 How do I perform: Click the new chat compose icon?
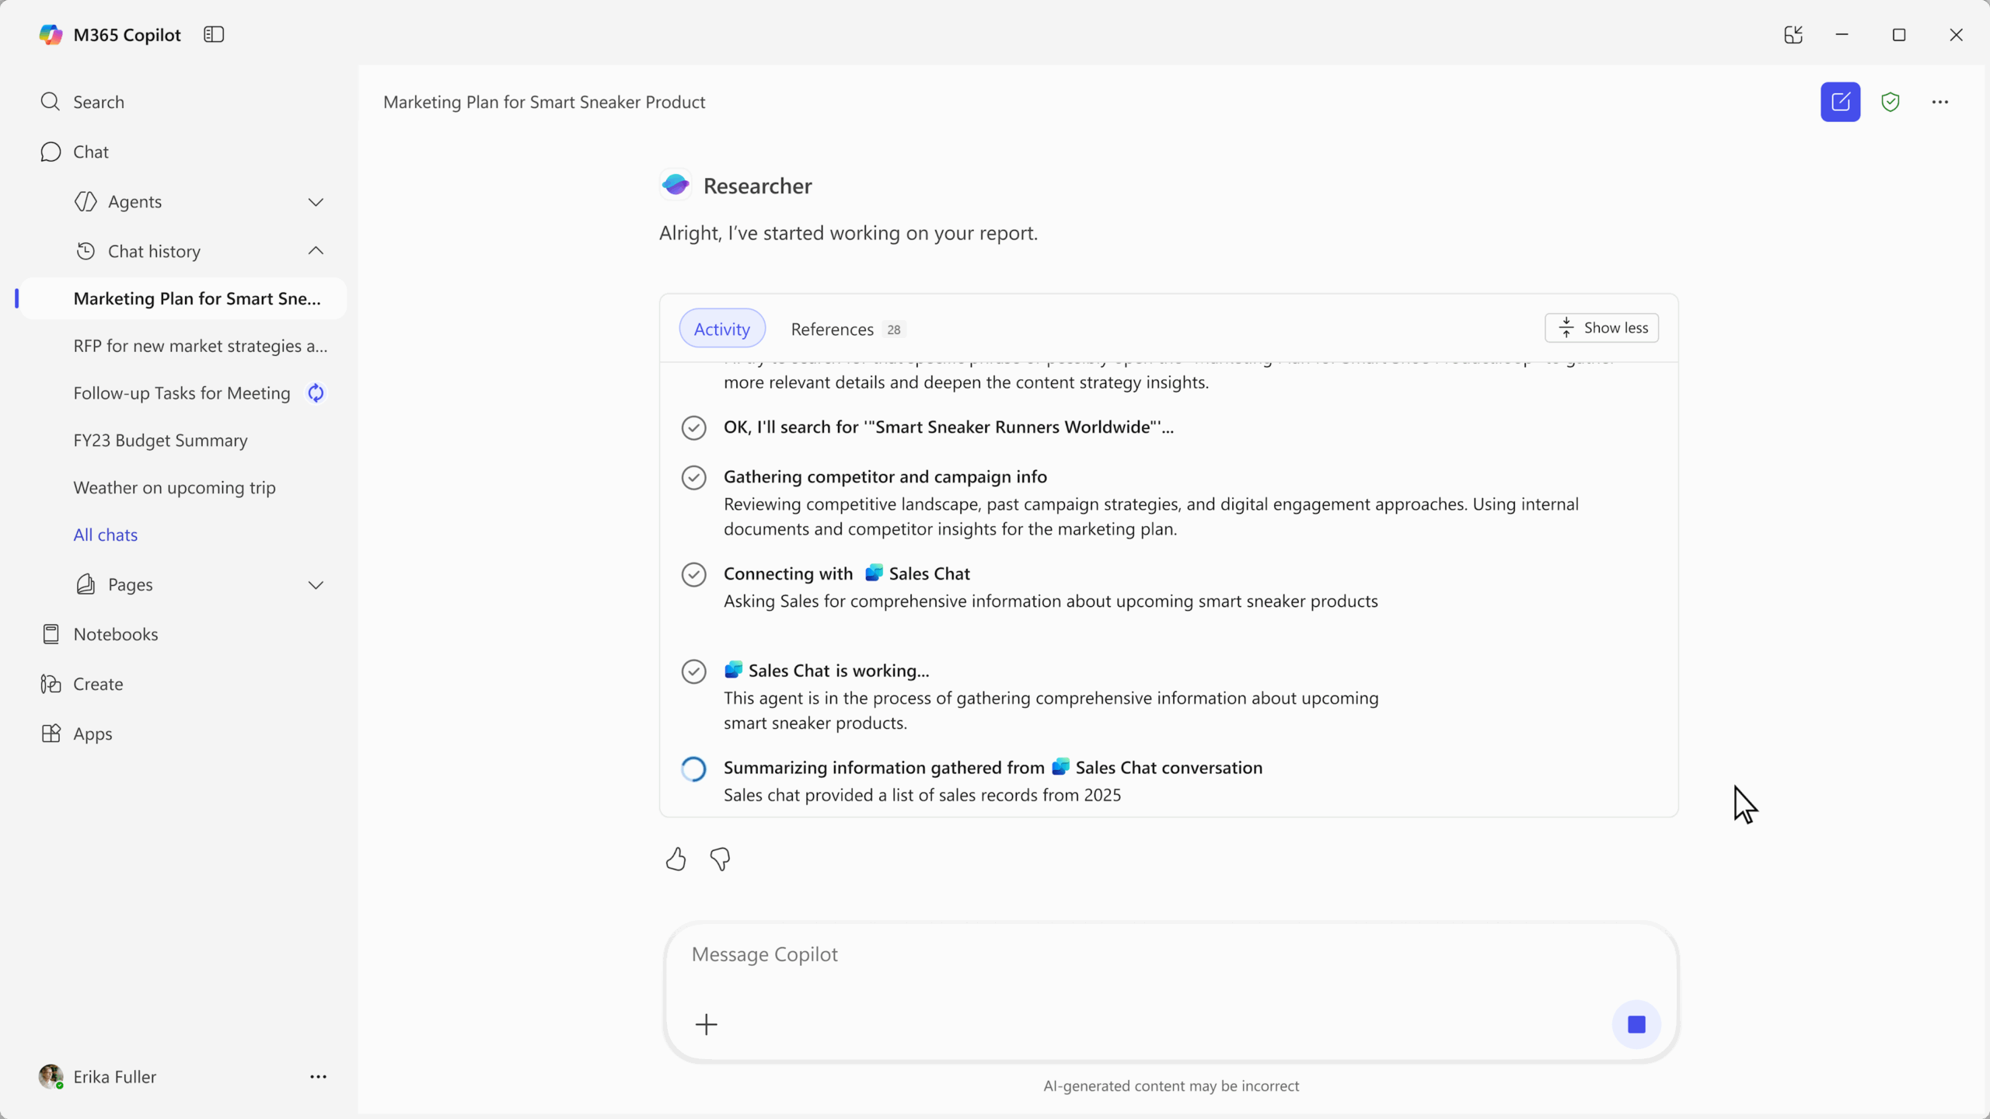[x=1840, y=102]
